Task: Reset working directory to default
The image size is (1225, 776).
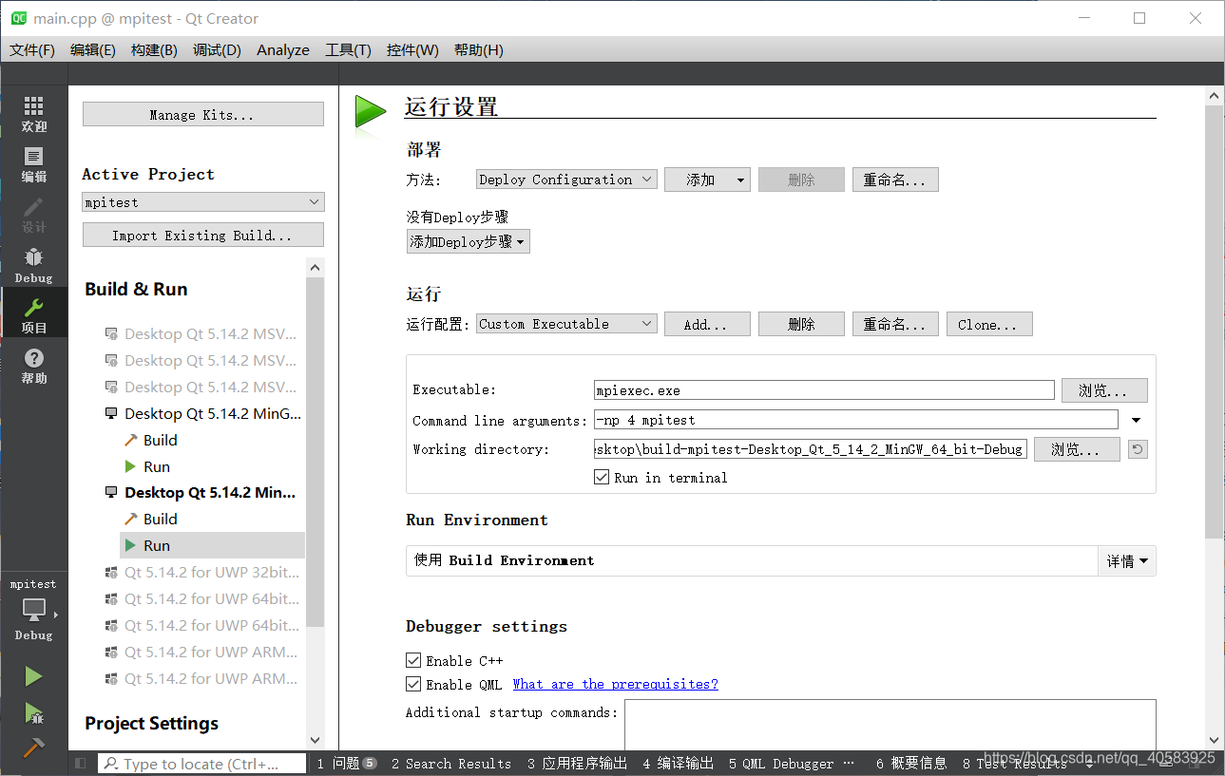Action: pyautogui.click(x=1137, y=449)
